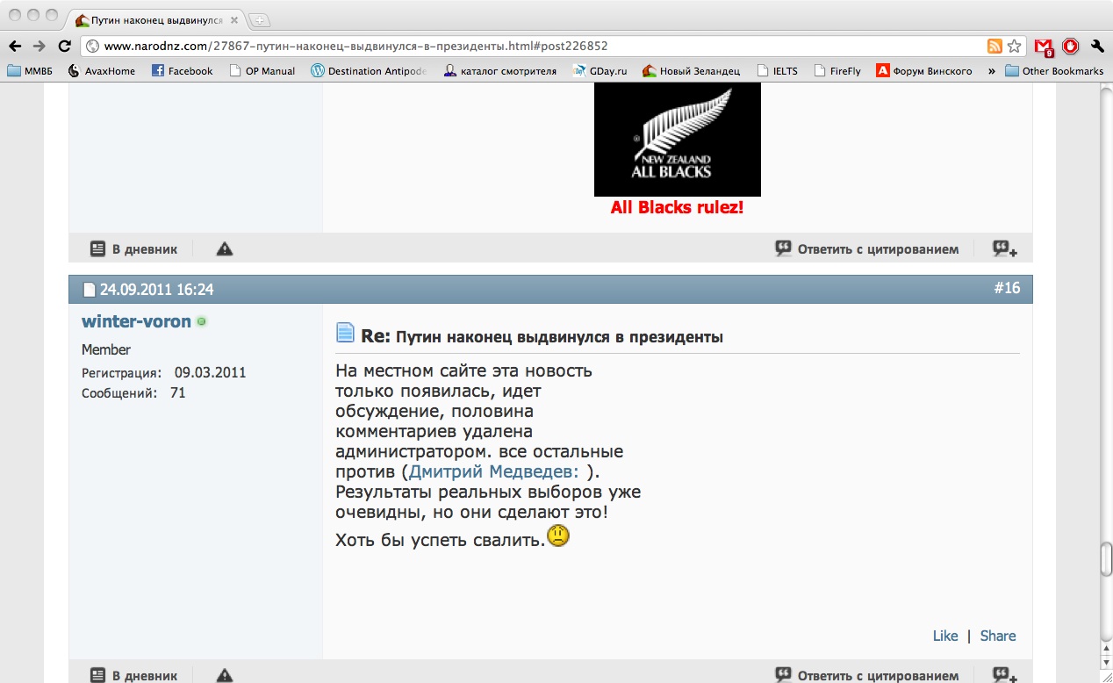Open the Новый Зеландец bookmark
This screenshot has height=683, width=1113.
pyautogui.click(x=691, y=71)
